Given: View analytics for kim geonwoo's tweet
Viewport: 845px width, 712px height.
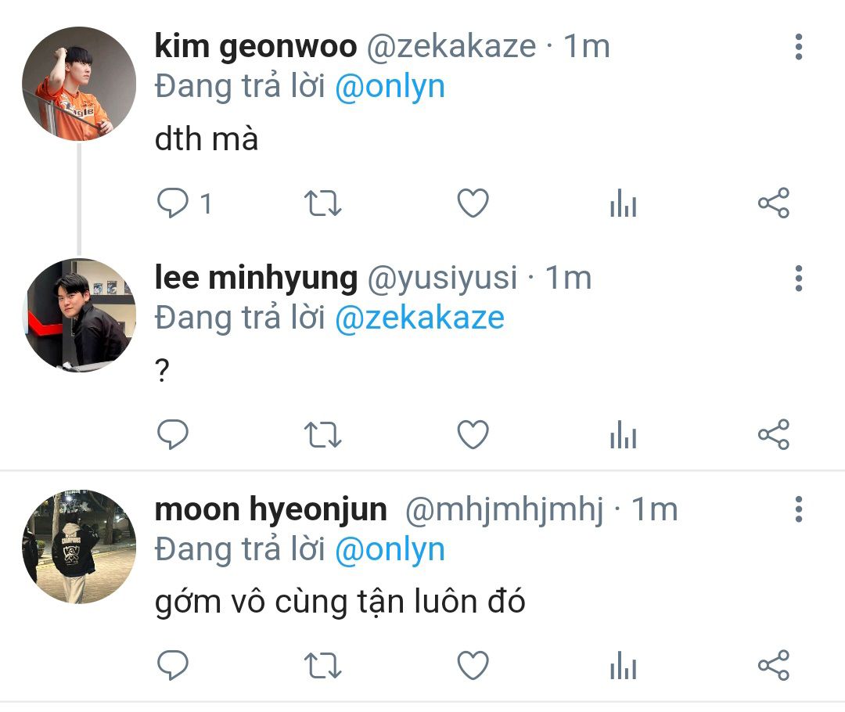Looking at the screenshot, I should pos(624,203).
